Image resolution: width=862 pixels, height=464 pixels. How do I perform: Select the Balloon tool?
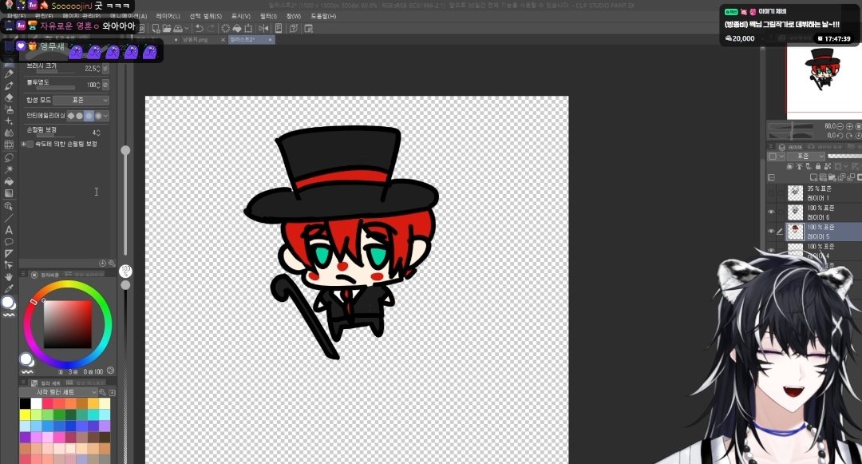tap(9, 242)
